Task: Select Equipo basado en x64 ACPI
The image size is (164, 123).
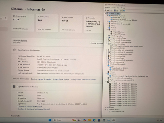Action: click(120, 68)
